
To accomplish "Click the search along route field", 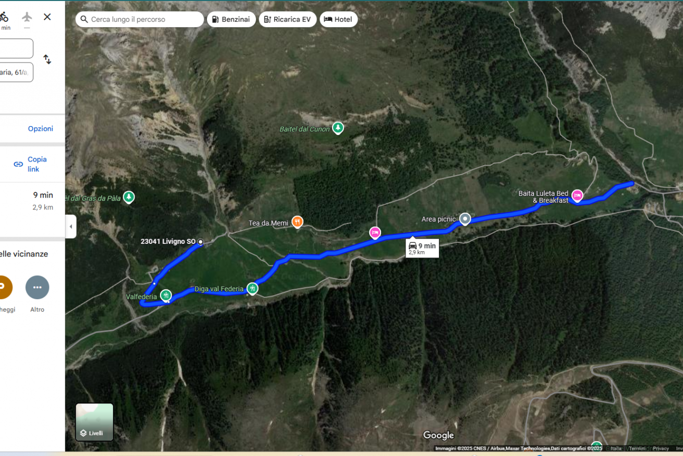I will click(x=140, y=19).
